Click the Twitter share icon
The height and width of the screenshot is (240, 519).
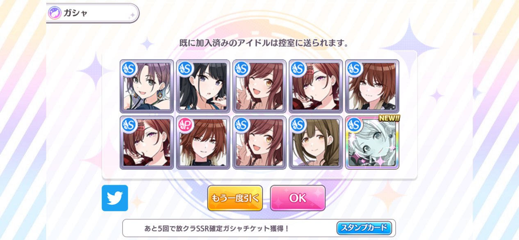click(115, 198)
